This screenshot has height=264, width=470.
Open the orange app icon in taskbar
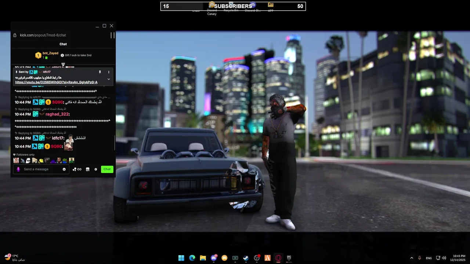[268, 258]
